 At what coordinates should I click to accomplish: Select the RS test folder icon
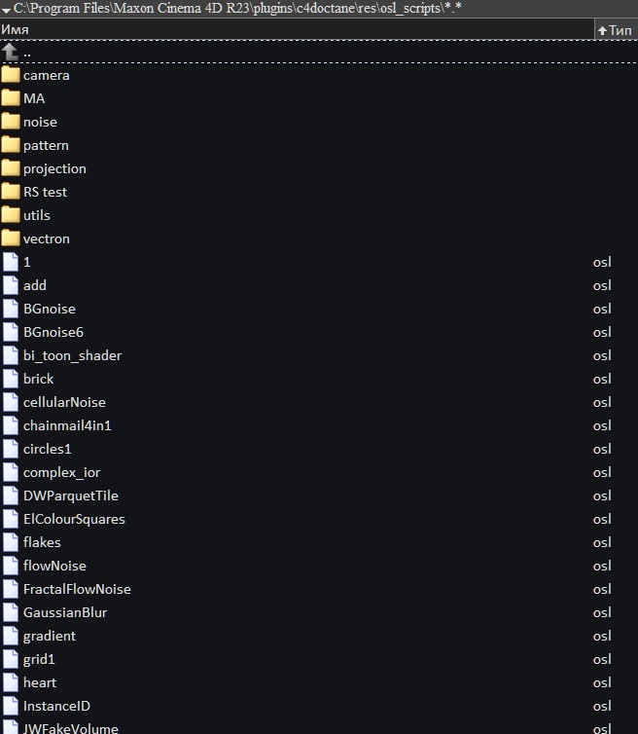(11, 192)
